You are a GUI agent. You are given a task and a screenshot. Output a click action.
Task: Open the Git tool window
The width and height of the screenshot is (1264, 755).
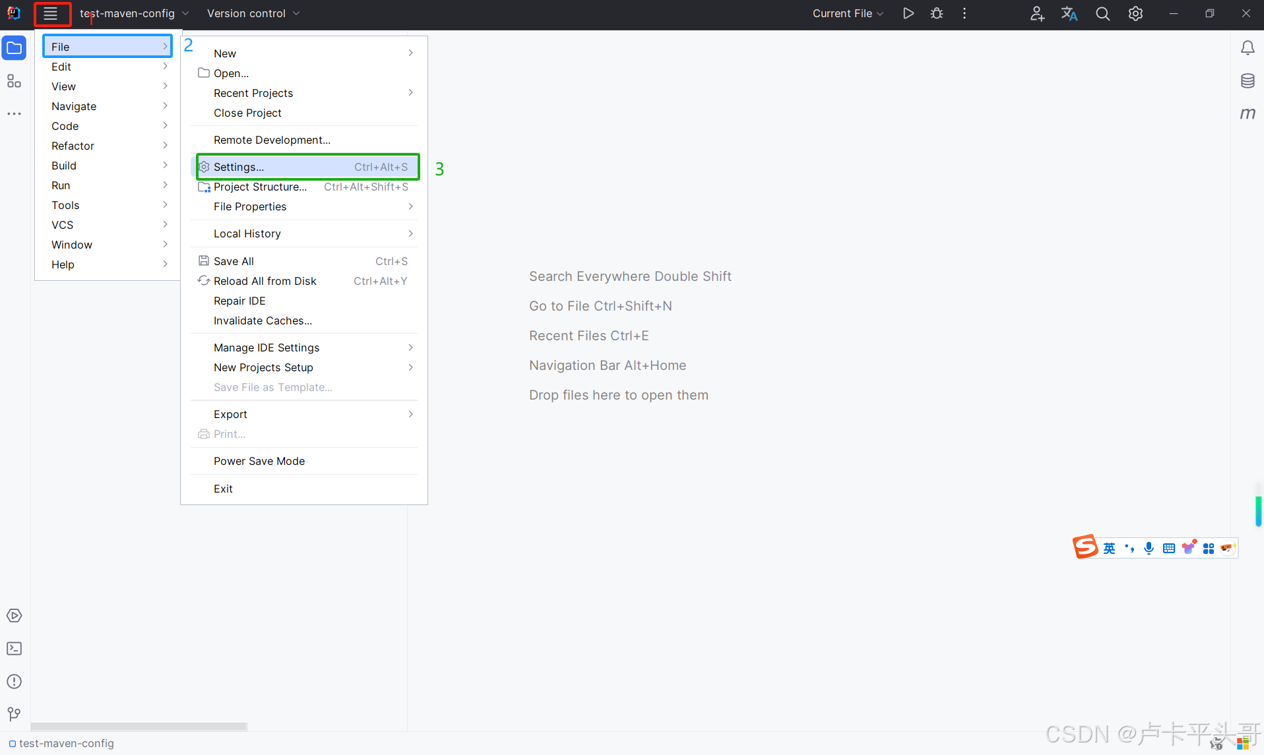14,714
